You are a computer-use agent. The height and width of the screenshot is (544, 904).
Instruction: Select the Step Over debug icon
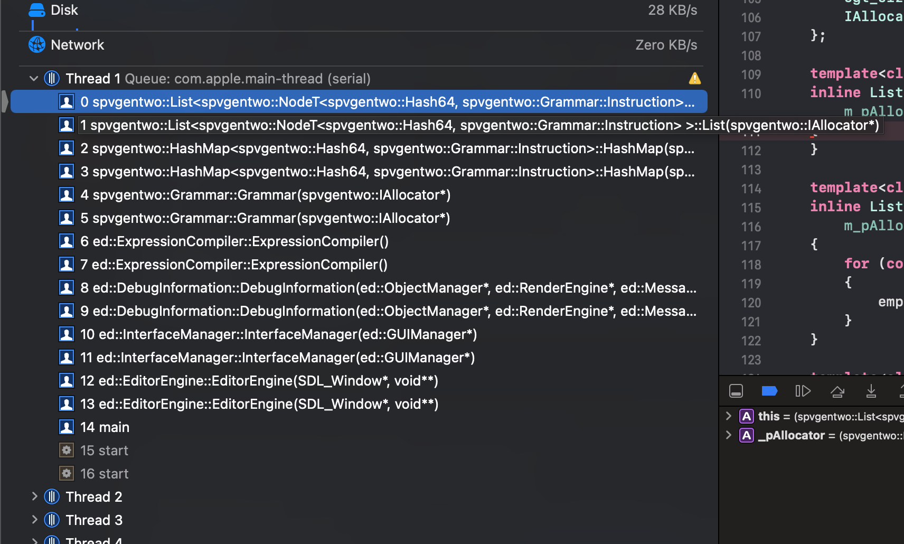click(837, 391)
